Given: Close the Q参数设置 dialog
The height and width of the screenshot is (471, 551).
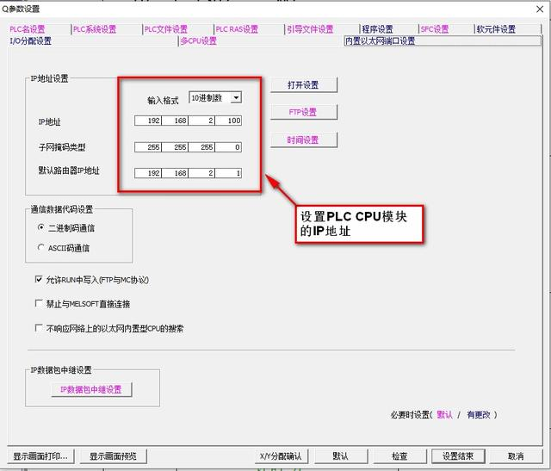Looking at the screenshot, I should pos(540,9).
